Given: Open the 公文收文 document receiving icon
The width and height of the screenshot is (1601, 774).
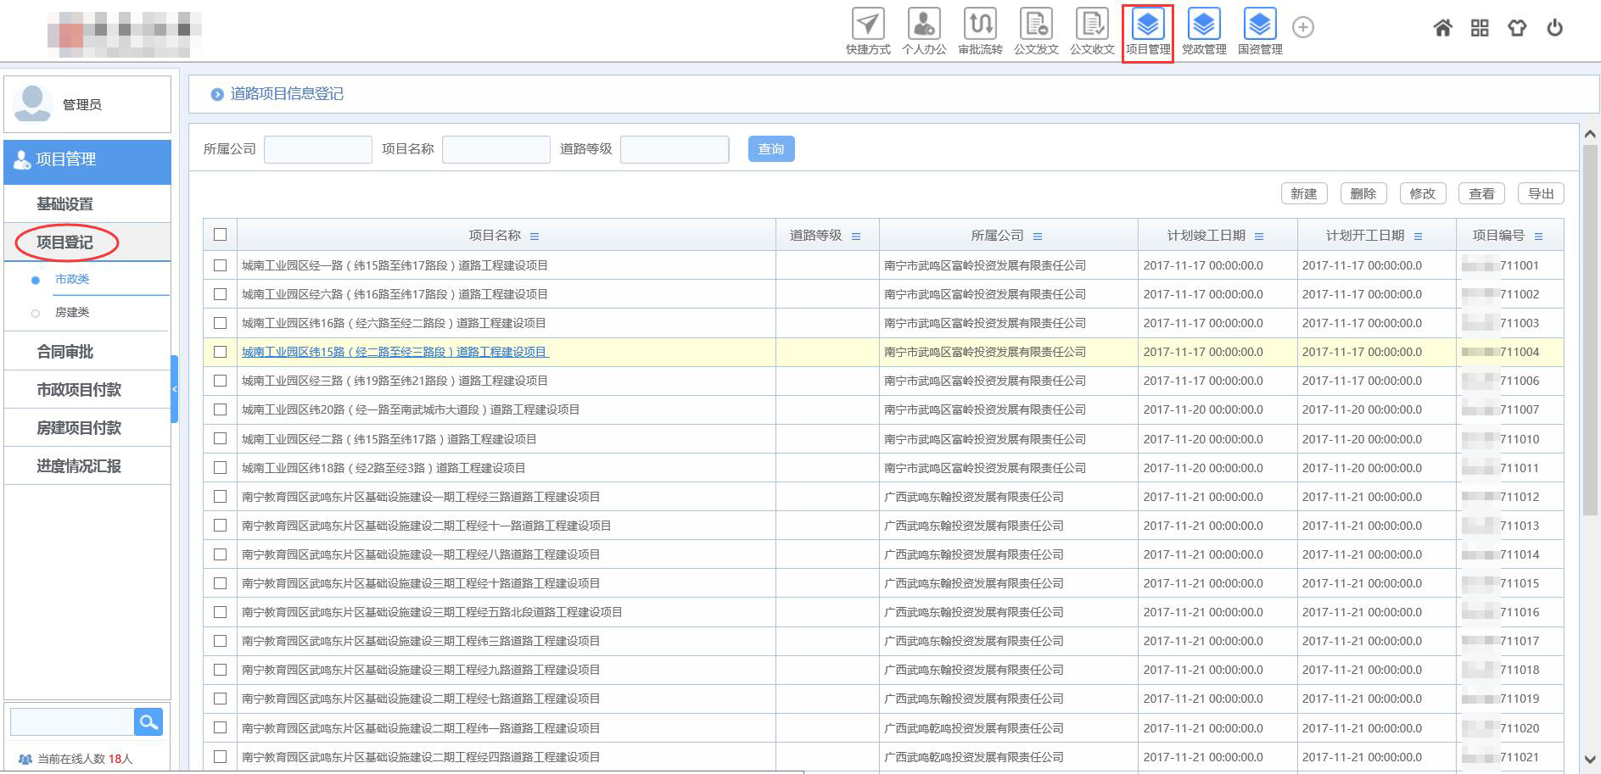Looking at the screenshot, I should pos(1092,25).
